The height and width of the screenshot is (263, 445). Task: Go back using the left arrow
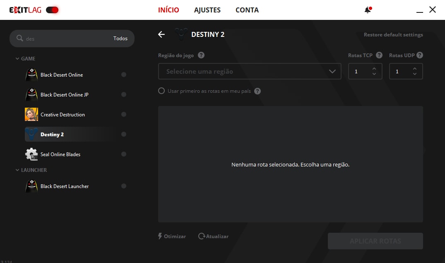coord(161,34)
